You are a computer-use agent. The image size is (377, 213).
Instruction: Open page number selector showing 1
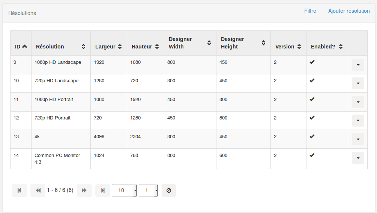pos(148,190)
